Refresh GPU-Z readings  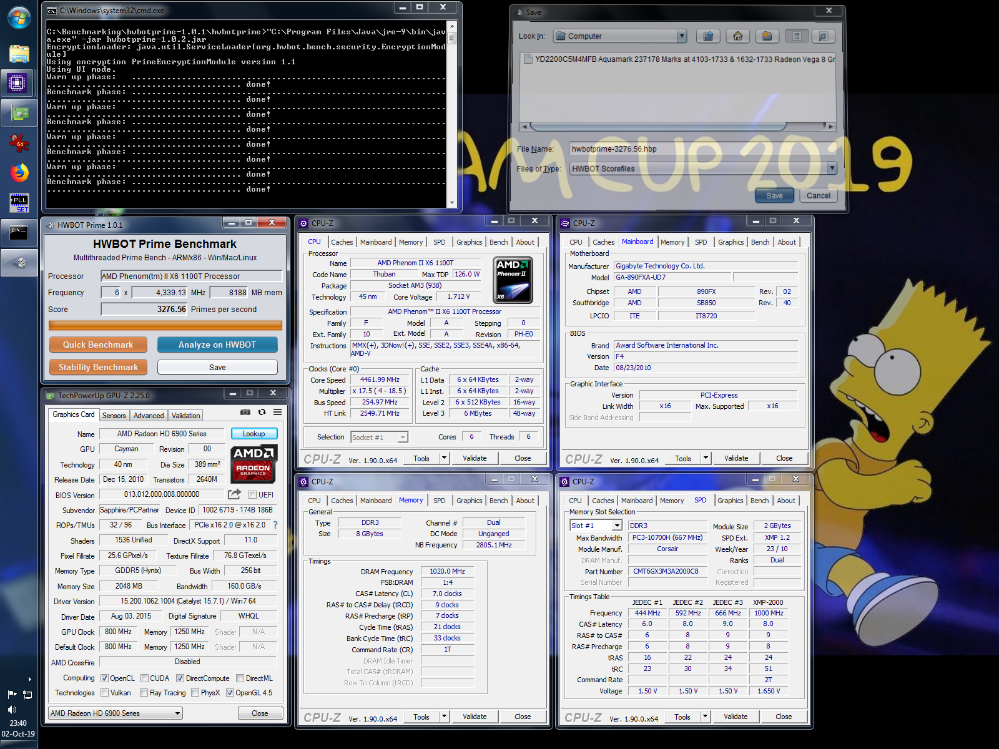262,412
